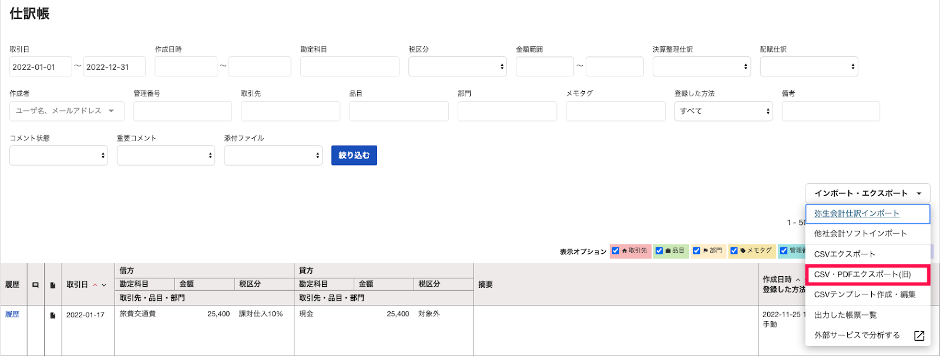The width and height of the screenshot is (940, 356).
Task: Focus the 備考 filter field
Action: pos(831,111)
